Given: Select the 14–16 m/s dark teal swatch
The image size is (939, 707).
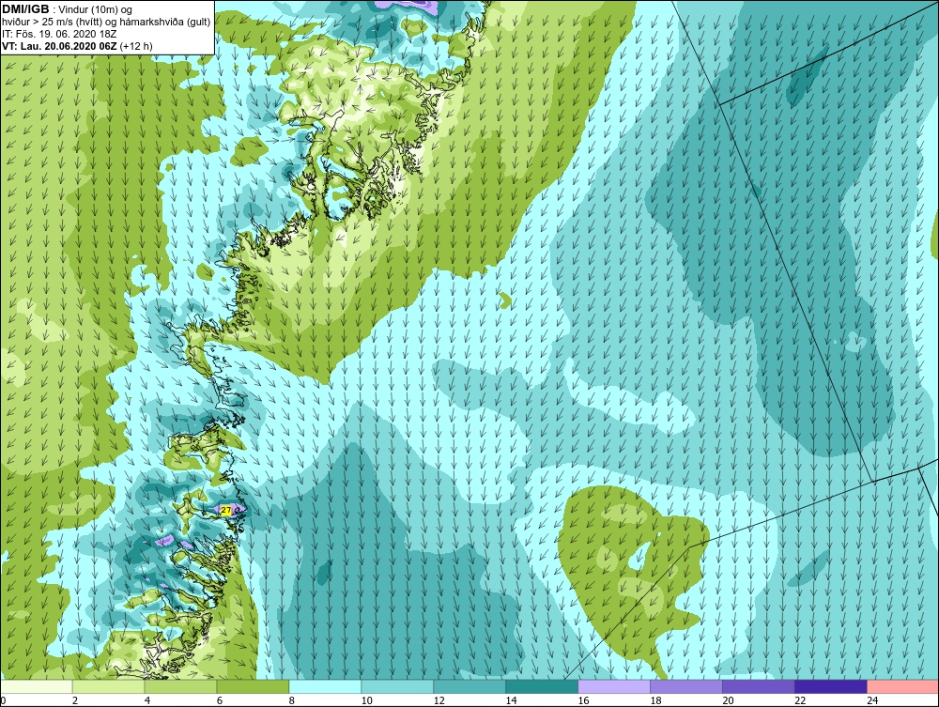Looking at the screenshot, I should 542,686.
